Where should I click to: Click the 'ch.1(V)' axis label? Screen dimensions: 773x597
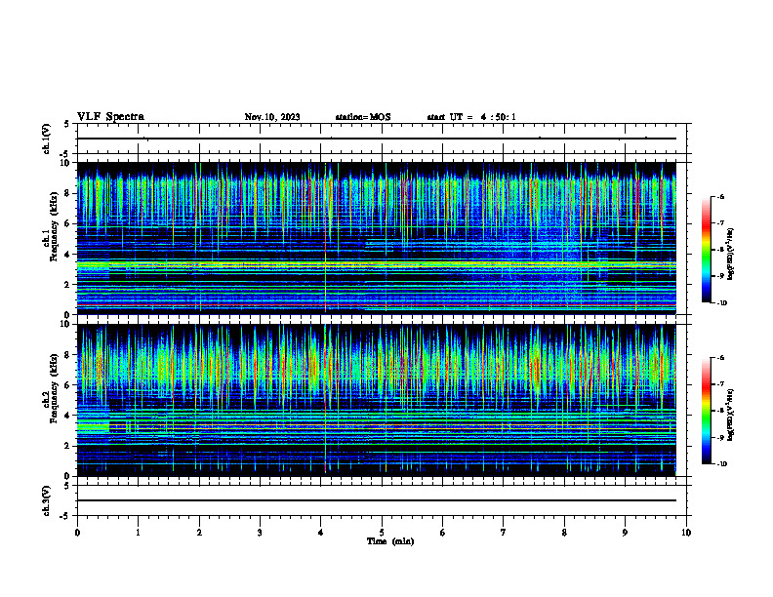(47, 139)
